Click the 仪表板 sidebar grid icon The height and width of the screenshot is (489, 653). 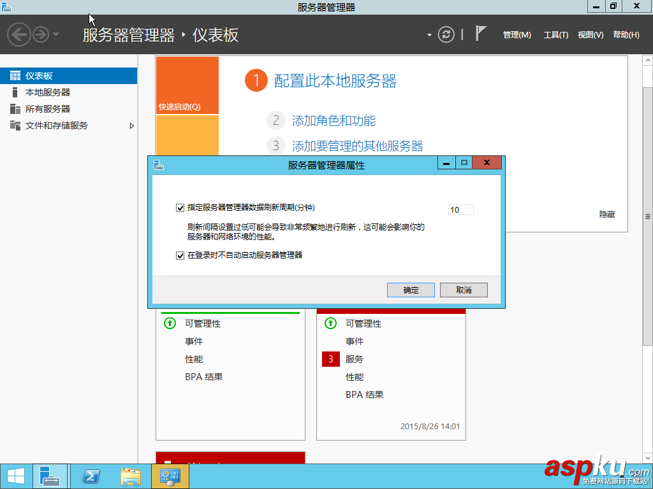coord(15,76)
